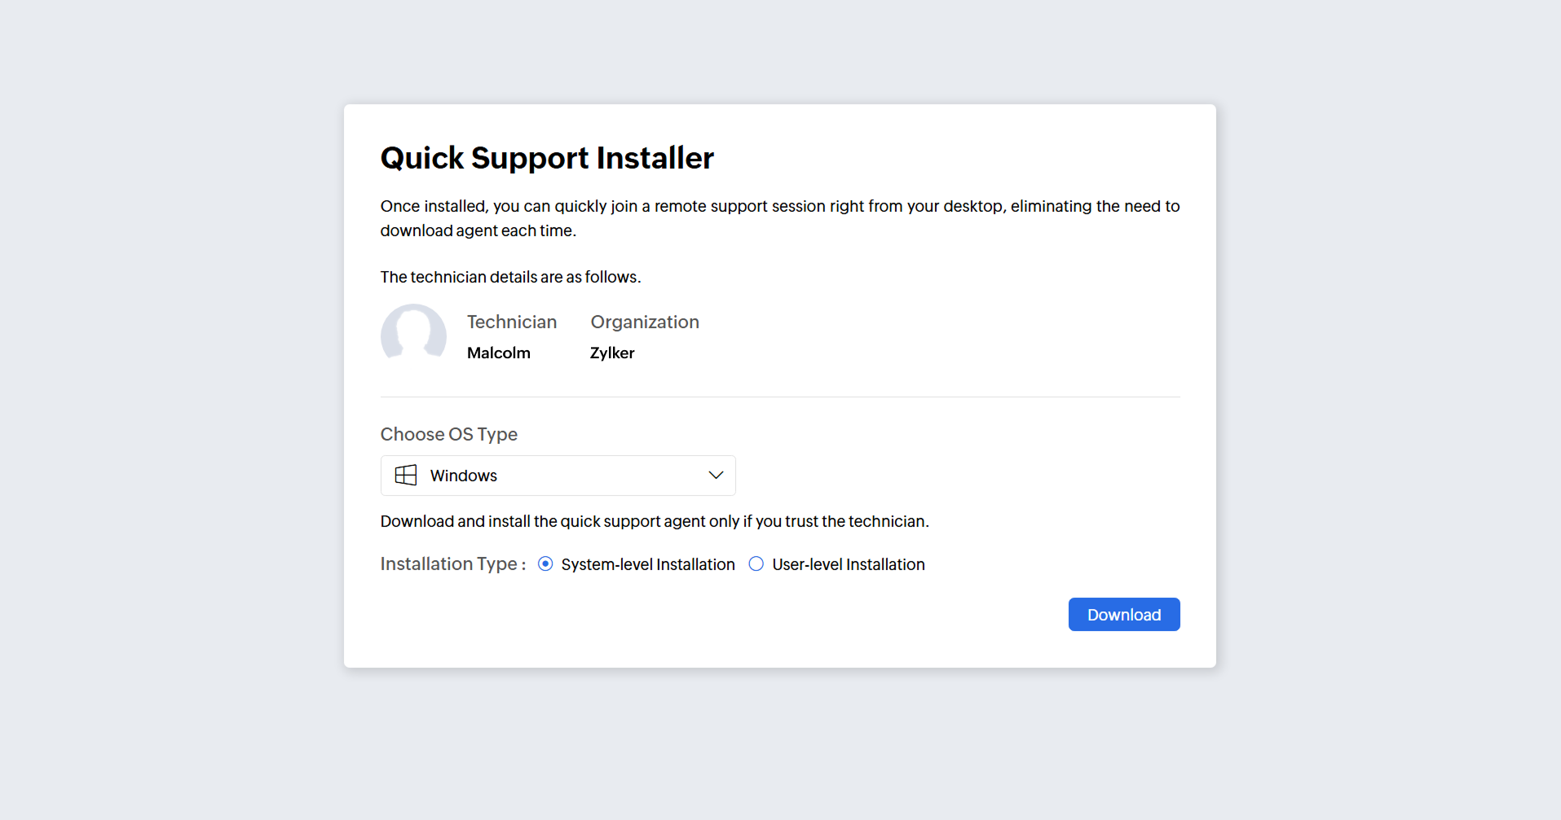This screenshot has width=1561, height=820.
Task: Click the Organization column label
Action: pos(645,322)
